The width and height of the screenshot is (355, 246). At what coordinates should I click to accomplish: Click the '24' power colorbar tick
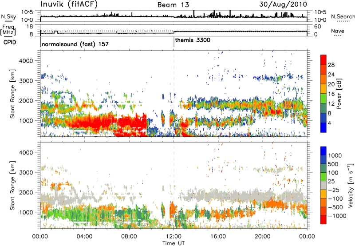(x=331, y=75)
